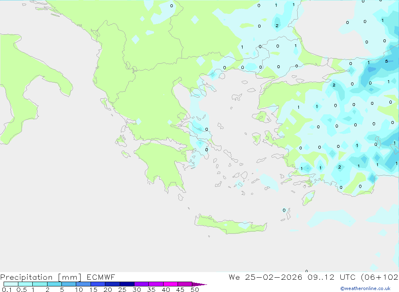
Task: Click the '45' legend scale label
Action: pos(180,290)
